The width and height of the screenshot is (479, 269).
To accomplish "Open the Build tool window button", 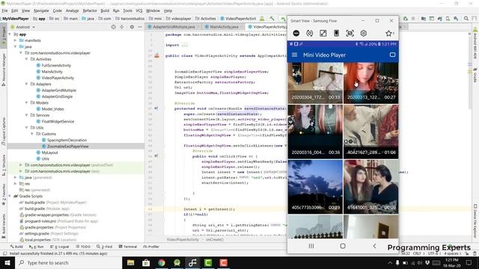I will pos(16,247).
